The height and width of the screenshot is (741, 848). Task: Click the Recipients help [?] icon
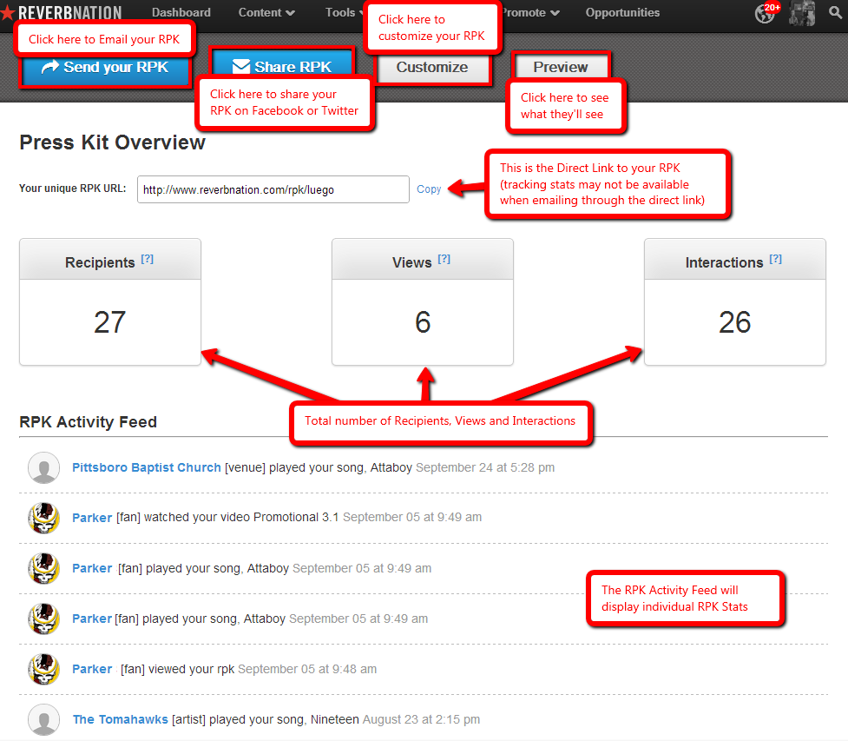(148, 259)
